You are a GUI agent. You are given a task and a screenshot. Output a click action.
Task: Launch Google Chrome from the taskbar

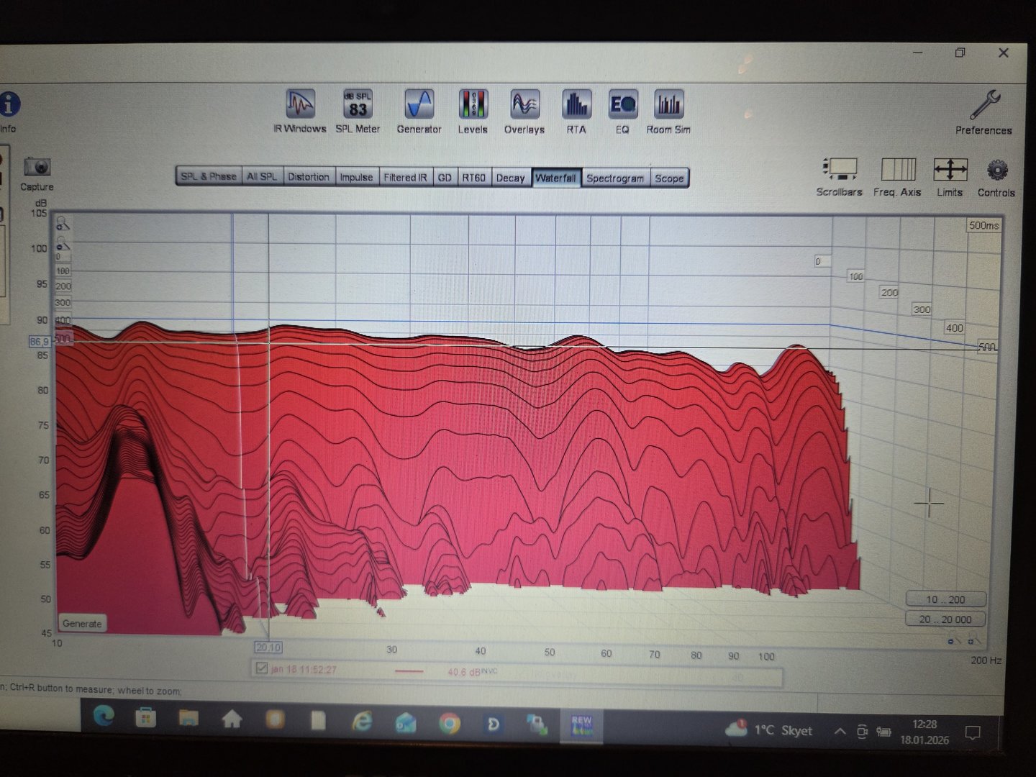click(x=450, y=722)
